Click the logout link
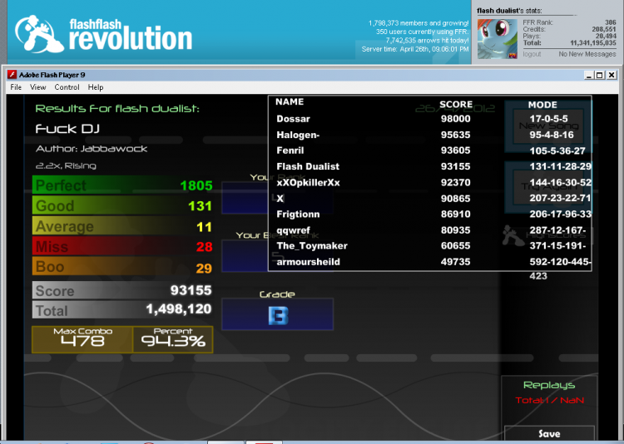 pyautogui.click(x=532, y=54)
